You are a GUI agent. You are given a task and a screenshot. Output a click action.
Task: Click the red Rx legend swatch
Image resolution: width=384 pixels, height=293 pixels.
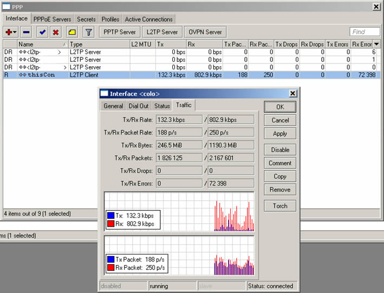(110, 224)
